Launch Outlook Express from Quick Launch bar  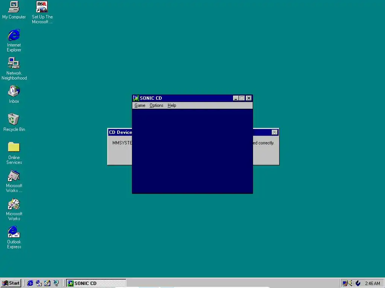39,283
